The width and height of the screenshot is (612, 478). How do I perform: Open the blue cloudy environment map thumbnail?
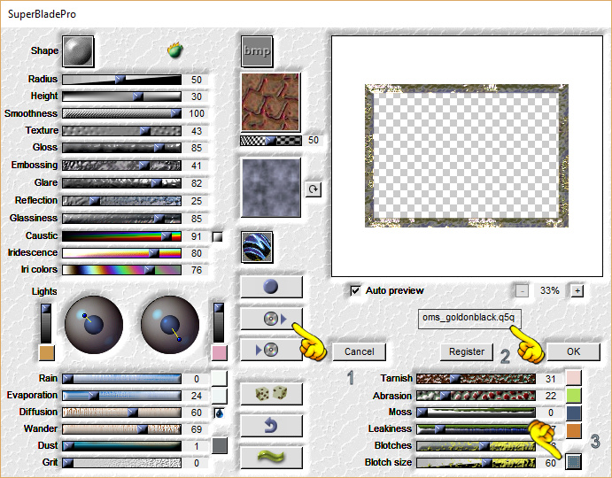coord(271,188)
